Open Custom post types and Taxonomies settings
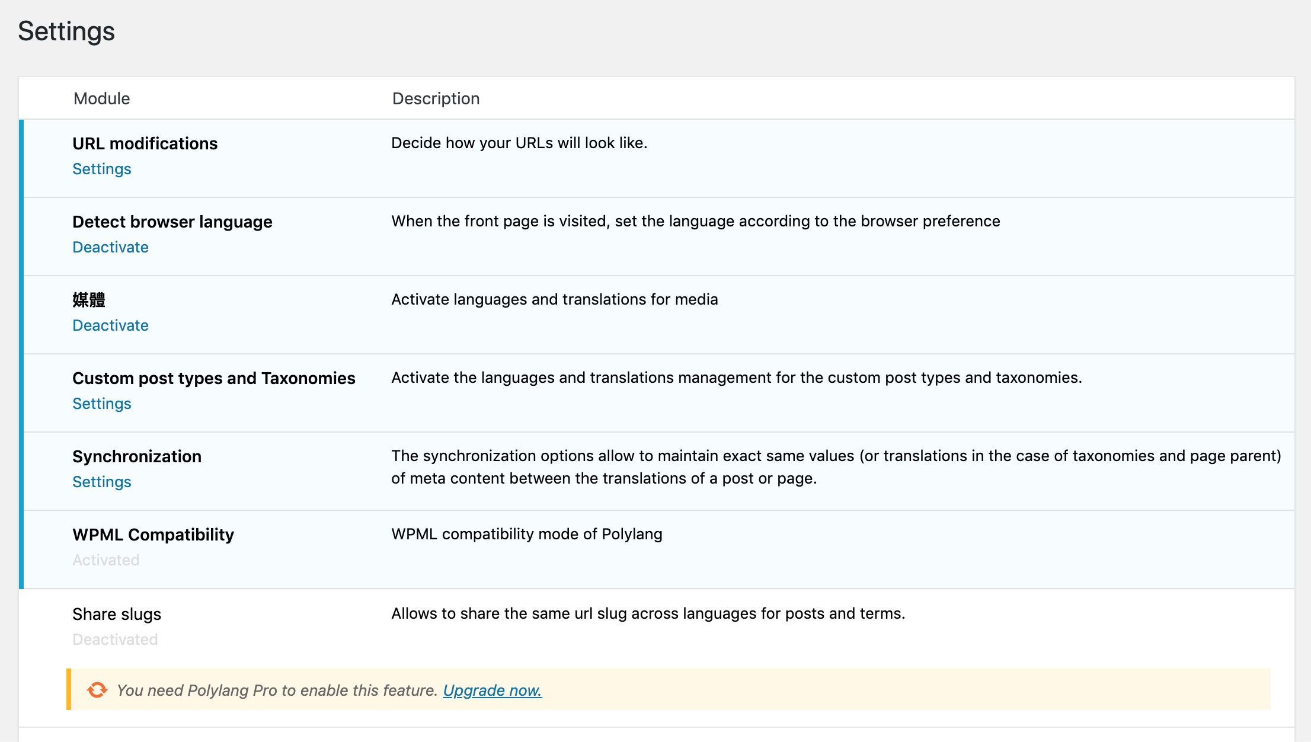The width and height of the screenshot is (1311, 742). (102, 404)
